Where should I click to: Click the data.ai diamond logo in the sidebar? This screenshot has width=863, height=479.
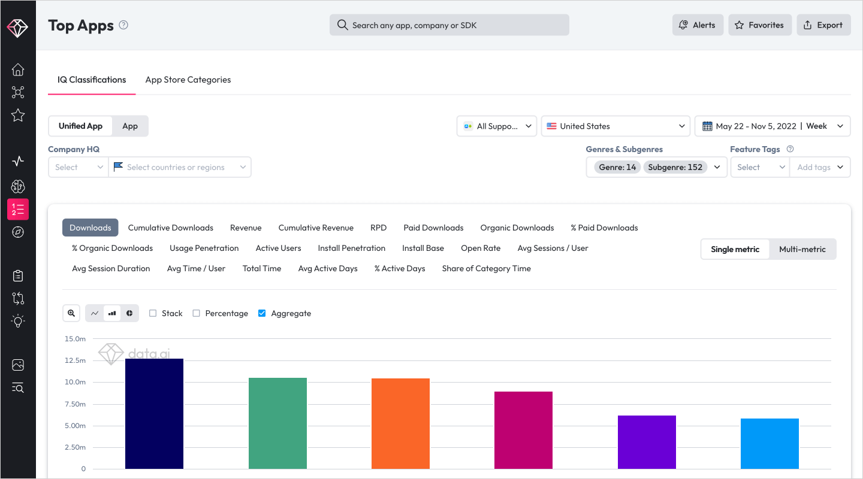[17, 28]
